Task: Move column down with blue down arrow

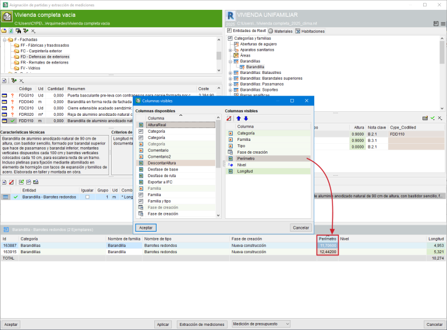Action: [246, 119]
